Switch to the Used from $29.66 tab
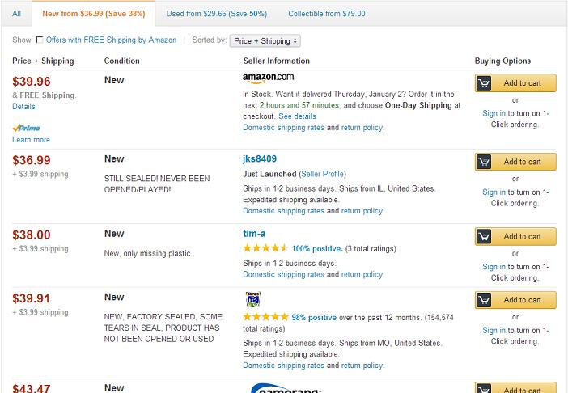568x393 pixels. (217, 14)
